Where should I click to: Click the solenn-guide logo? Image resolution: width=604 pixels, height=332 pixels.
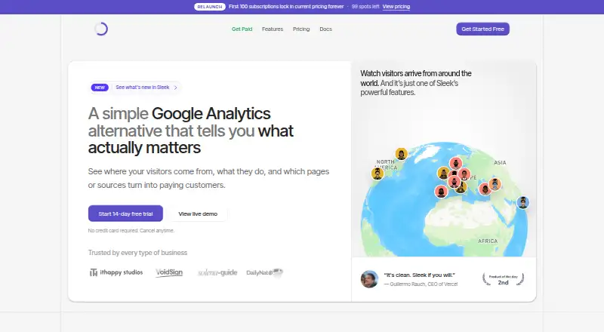coord(217,272)
